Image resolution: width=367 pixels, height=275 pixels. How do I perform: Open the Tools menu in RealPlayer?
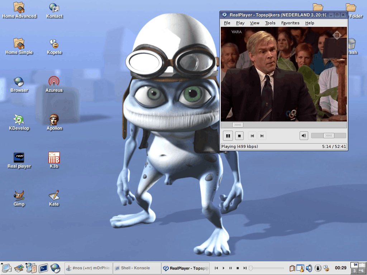click(x=270, y=23)
